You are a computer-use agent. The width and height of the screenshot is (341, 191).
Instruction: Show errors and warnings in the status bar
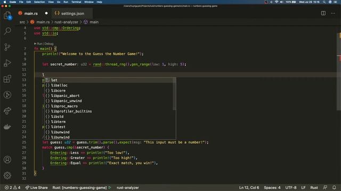pyautogui.click(x=13, y=187)
